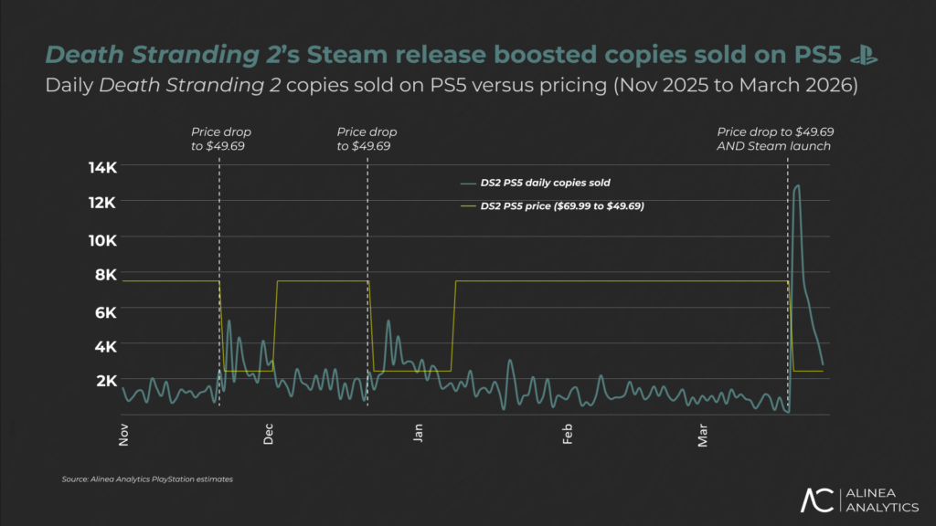Click the Dec label on the x-axis
This screenshot has width=936, height=526.
click(x=271, y=432)
